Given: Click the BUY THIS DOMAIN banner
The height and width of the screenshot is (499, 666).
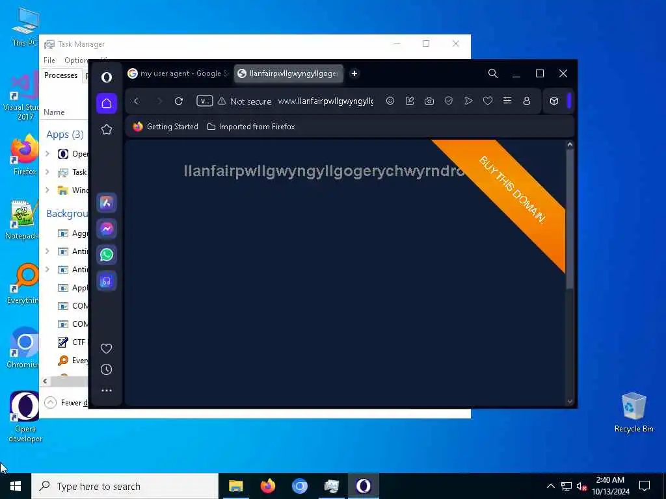Looking at the screenshot, I should point(513,189).
